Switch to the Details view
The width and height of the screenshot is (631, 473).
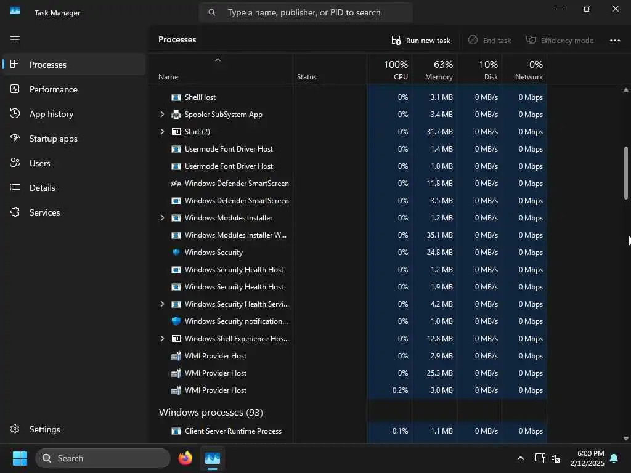coord(74,187)
